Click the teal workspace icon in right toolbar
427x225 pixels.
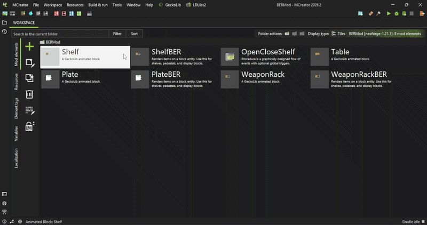coord(360,14)
